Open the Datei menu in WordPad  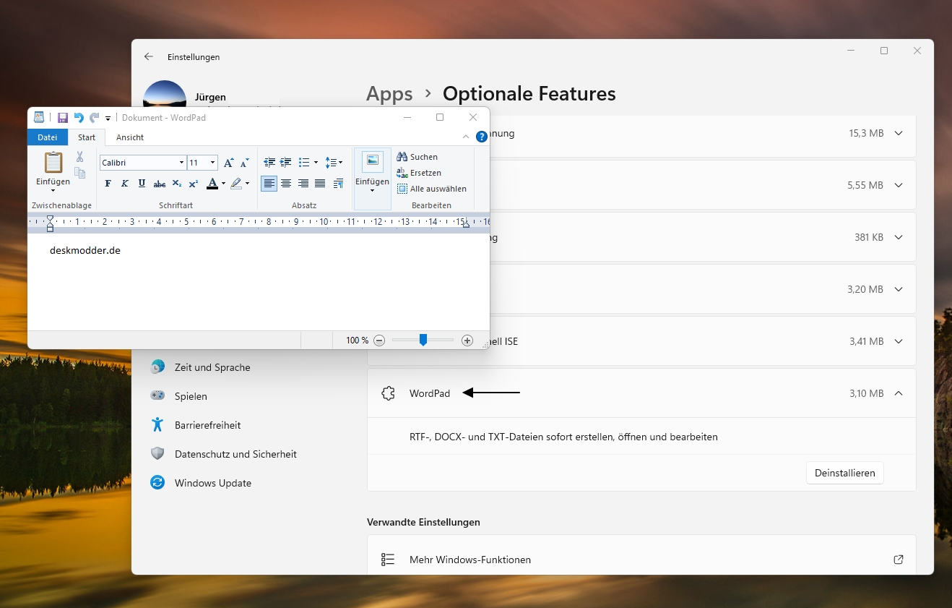coord(48,137)
